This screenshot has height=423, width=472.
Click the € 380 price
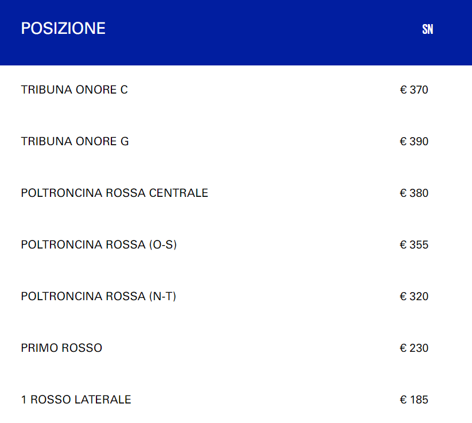click(414, 193)
